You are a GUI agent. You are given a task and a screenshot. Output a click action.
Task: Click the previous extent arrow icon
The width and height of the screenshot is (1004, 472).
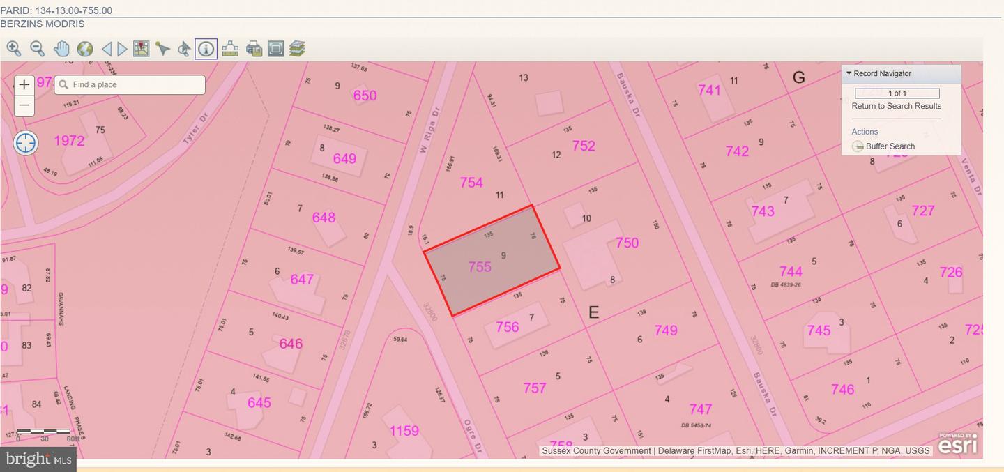coord(107,49)
